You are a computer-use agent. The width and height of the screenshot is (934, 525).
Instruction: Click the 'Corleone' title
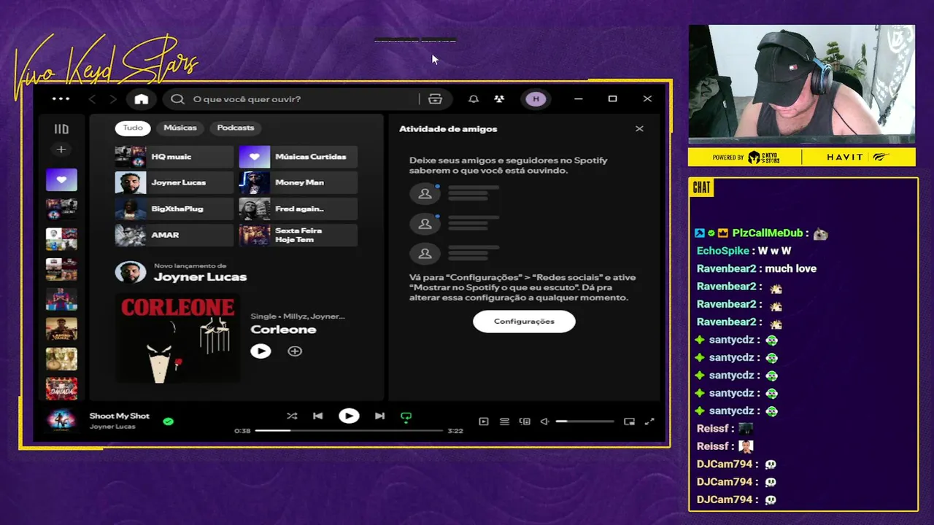coord(283,330)
